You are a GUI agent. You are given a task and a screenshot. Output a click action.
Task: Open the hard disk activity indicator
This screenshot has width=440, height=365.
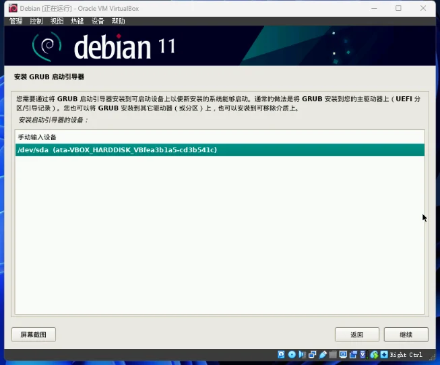pyautogui.click(x=281, y=355)
